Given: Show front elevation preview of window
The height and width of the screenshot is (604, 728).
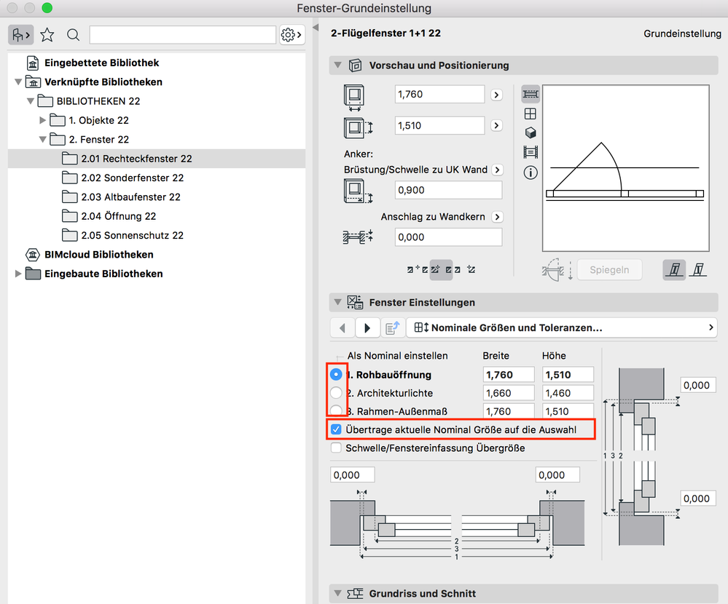Looking at the screenshot, I should point(531,114).
